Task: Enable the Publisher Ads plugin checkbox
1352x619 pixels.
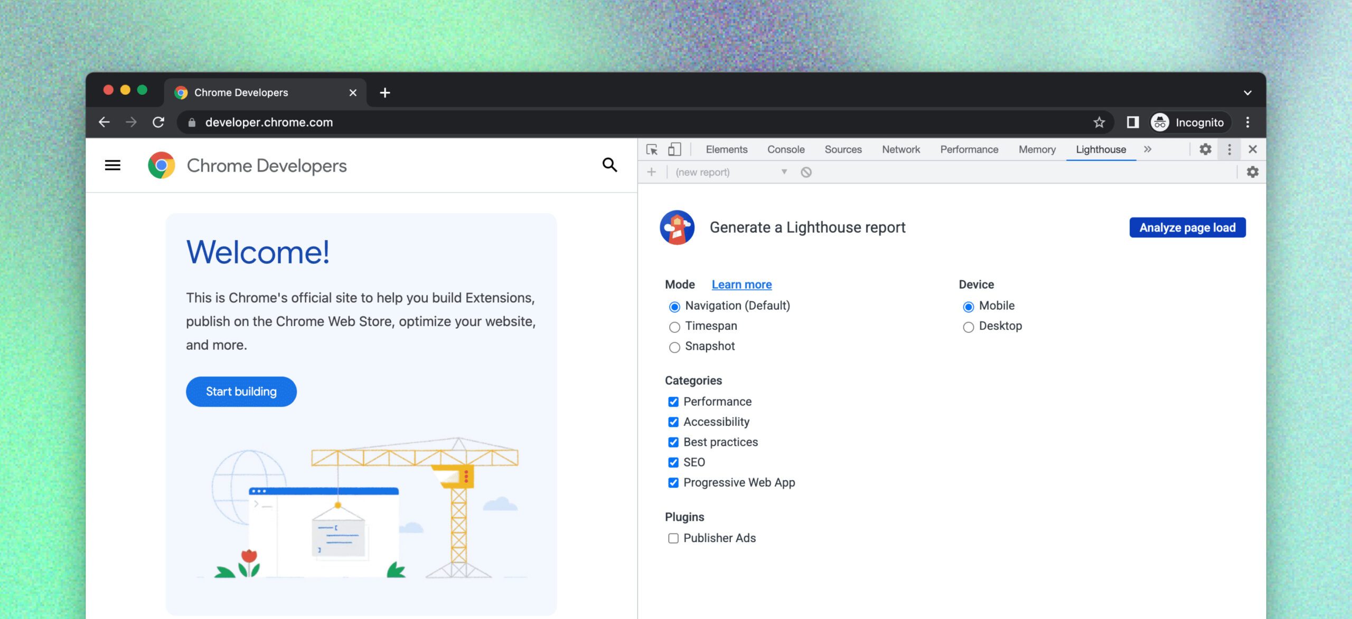Action: point(673,538)
